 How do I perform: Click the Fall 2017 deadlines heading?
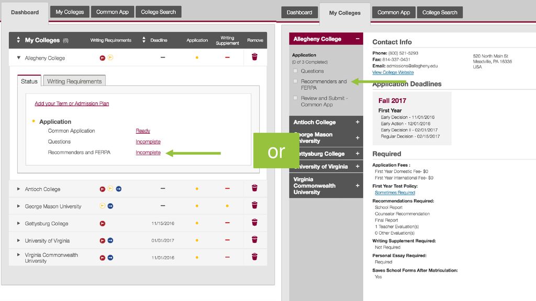(392, 101)
